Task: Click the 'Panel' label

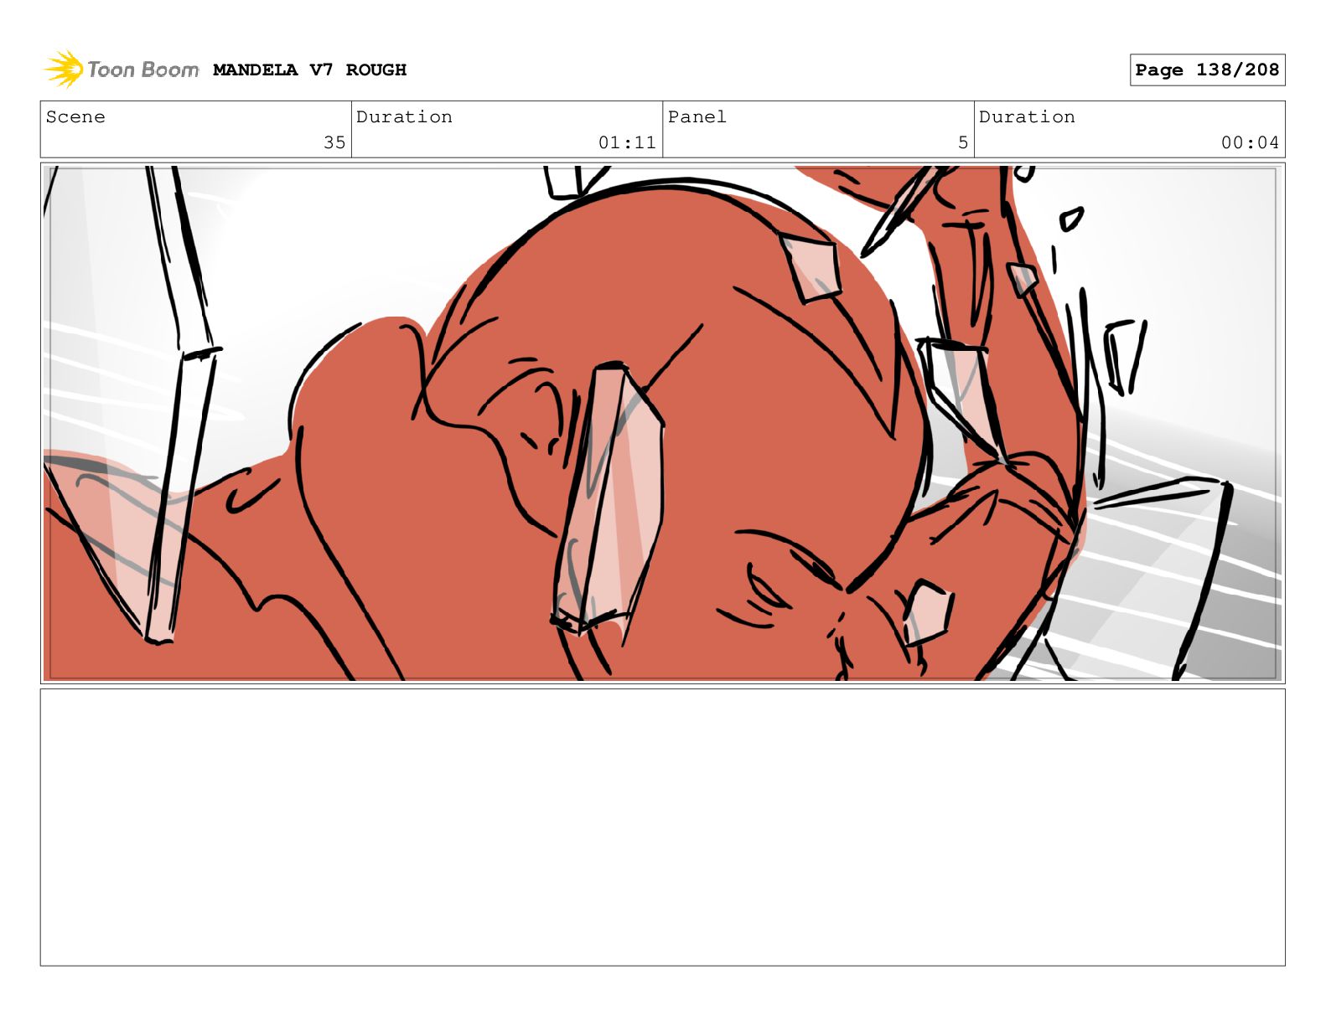Action: coord(697,117)
